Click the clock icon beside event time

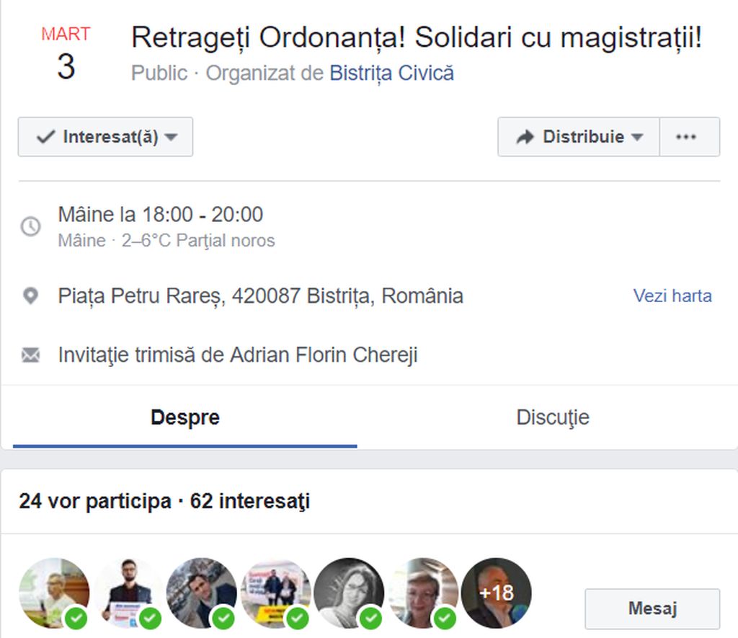[x=30, y=226]
